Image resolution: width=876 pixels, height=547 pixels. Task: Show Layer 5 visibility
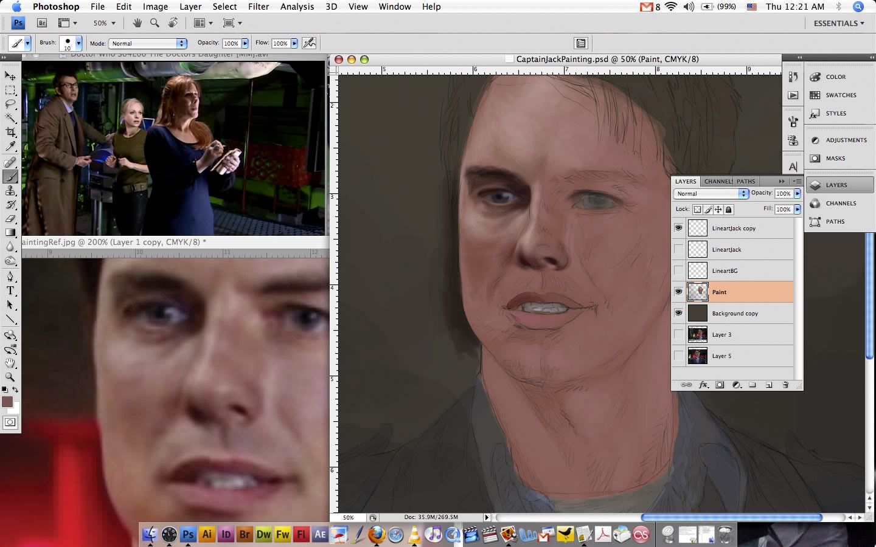coord(678,356)
